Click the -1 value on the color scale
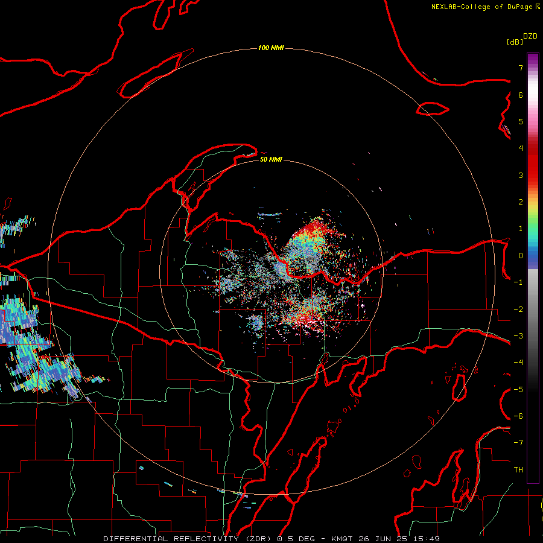This screenshot has width=543, height=543. [518, 282]
